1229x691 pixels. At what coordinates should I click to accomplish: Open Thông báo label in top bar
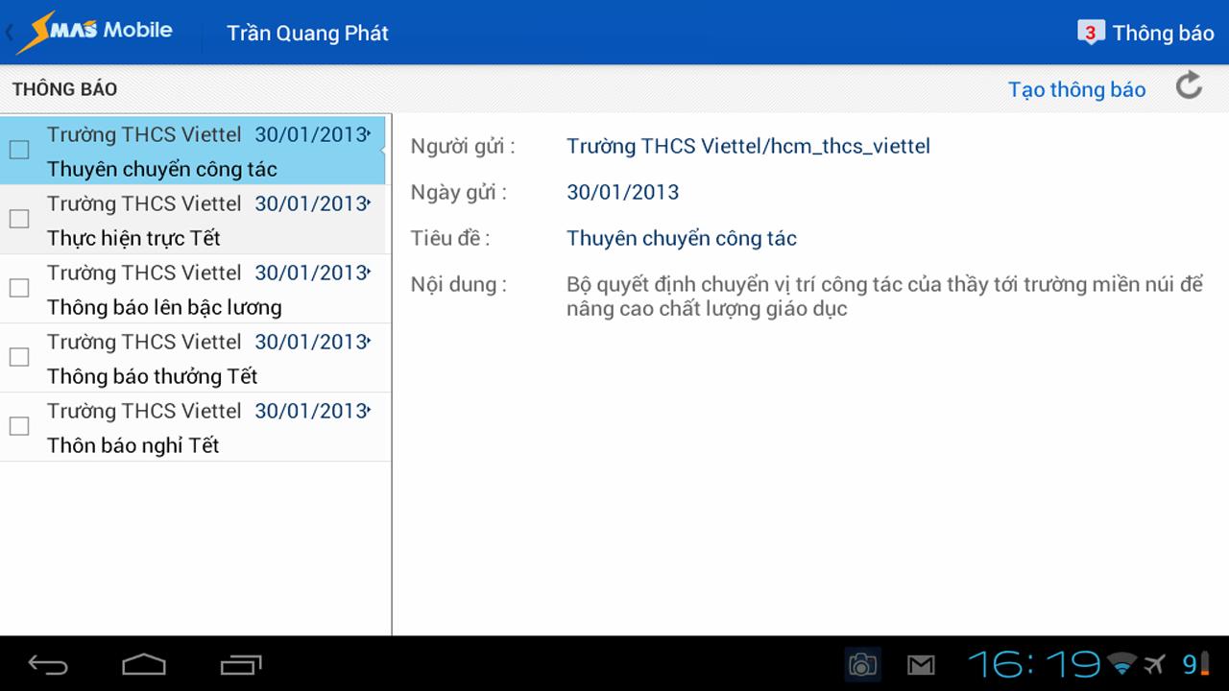[1163, 33]
